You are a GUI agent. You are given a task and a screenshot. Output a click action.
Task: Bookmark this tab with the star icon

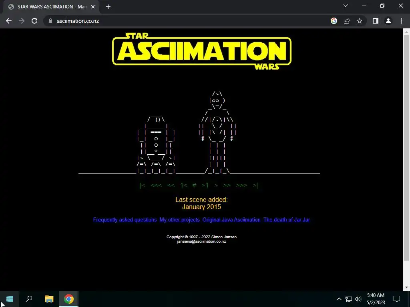coord(360,21)
